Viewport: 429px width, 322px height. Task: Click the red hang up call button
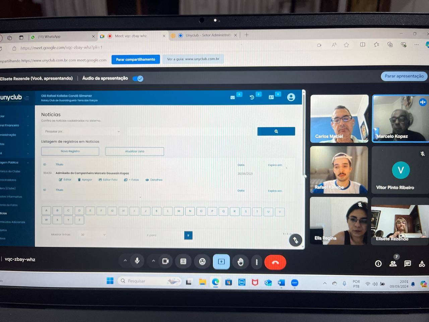[275, 262]
